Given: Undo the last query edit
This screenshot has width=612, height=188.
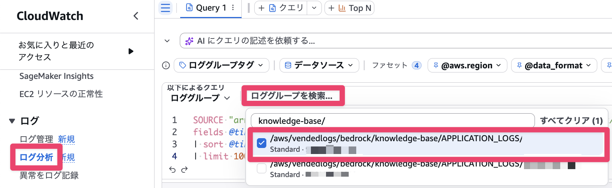Looking at the screenshot, I should pos(172,170).
